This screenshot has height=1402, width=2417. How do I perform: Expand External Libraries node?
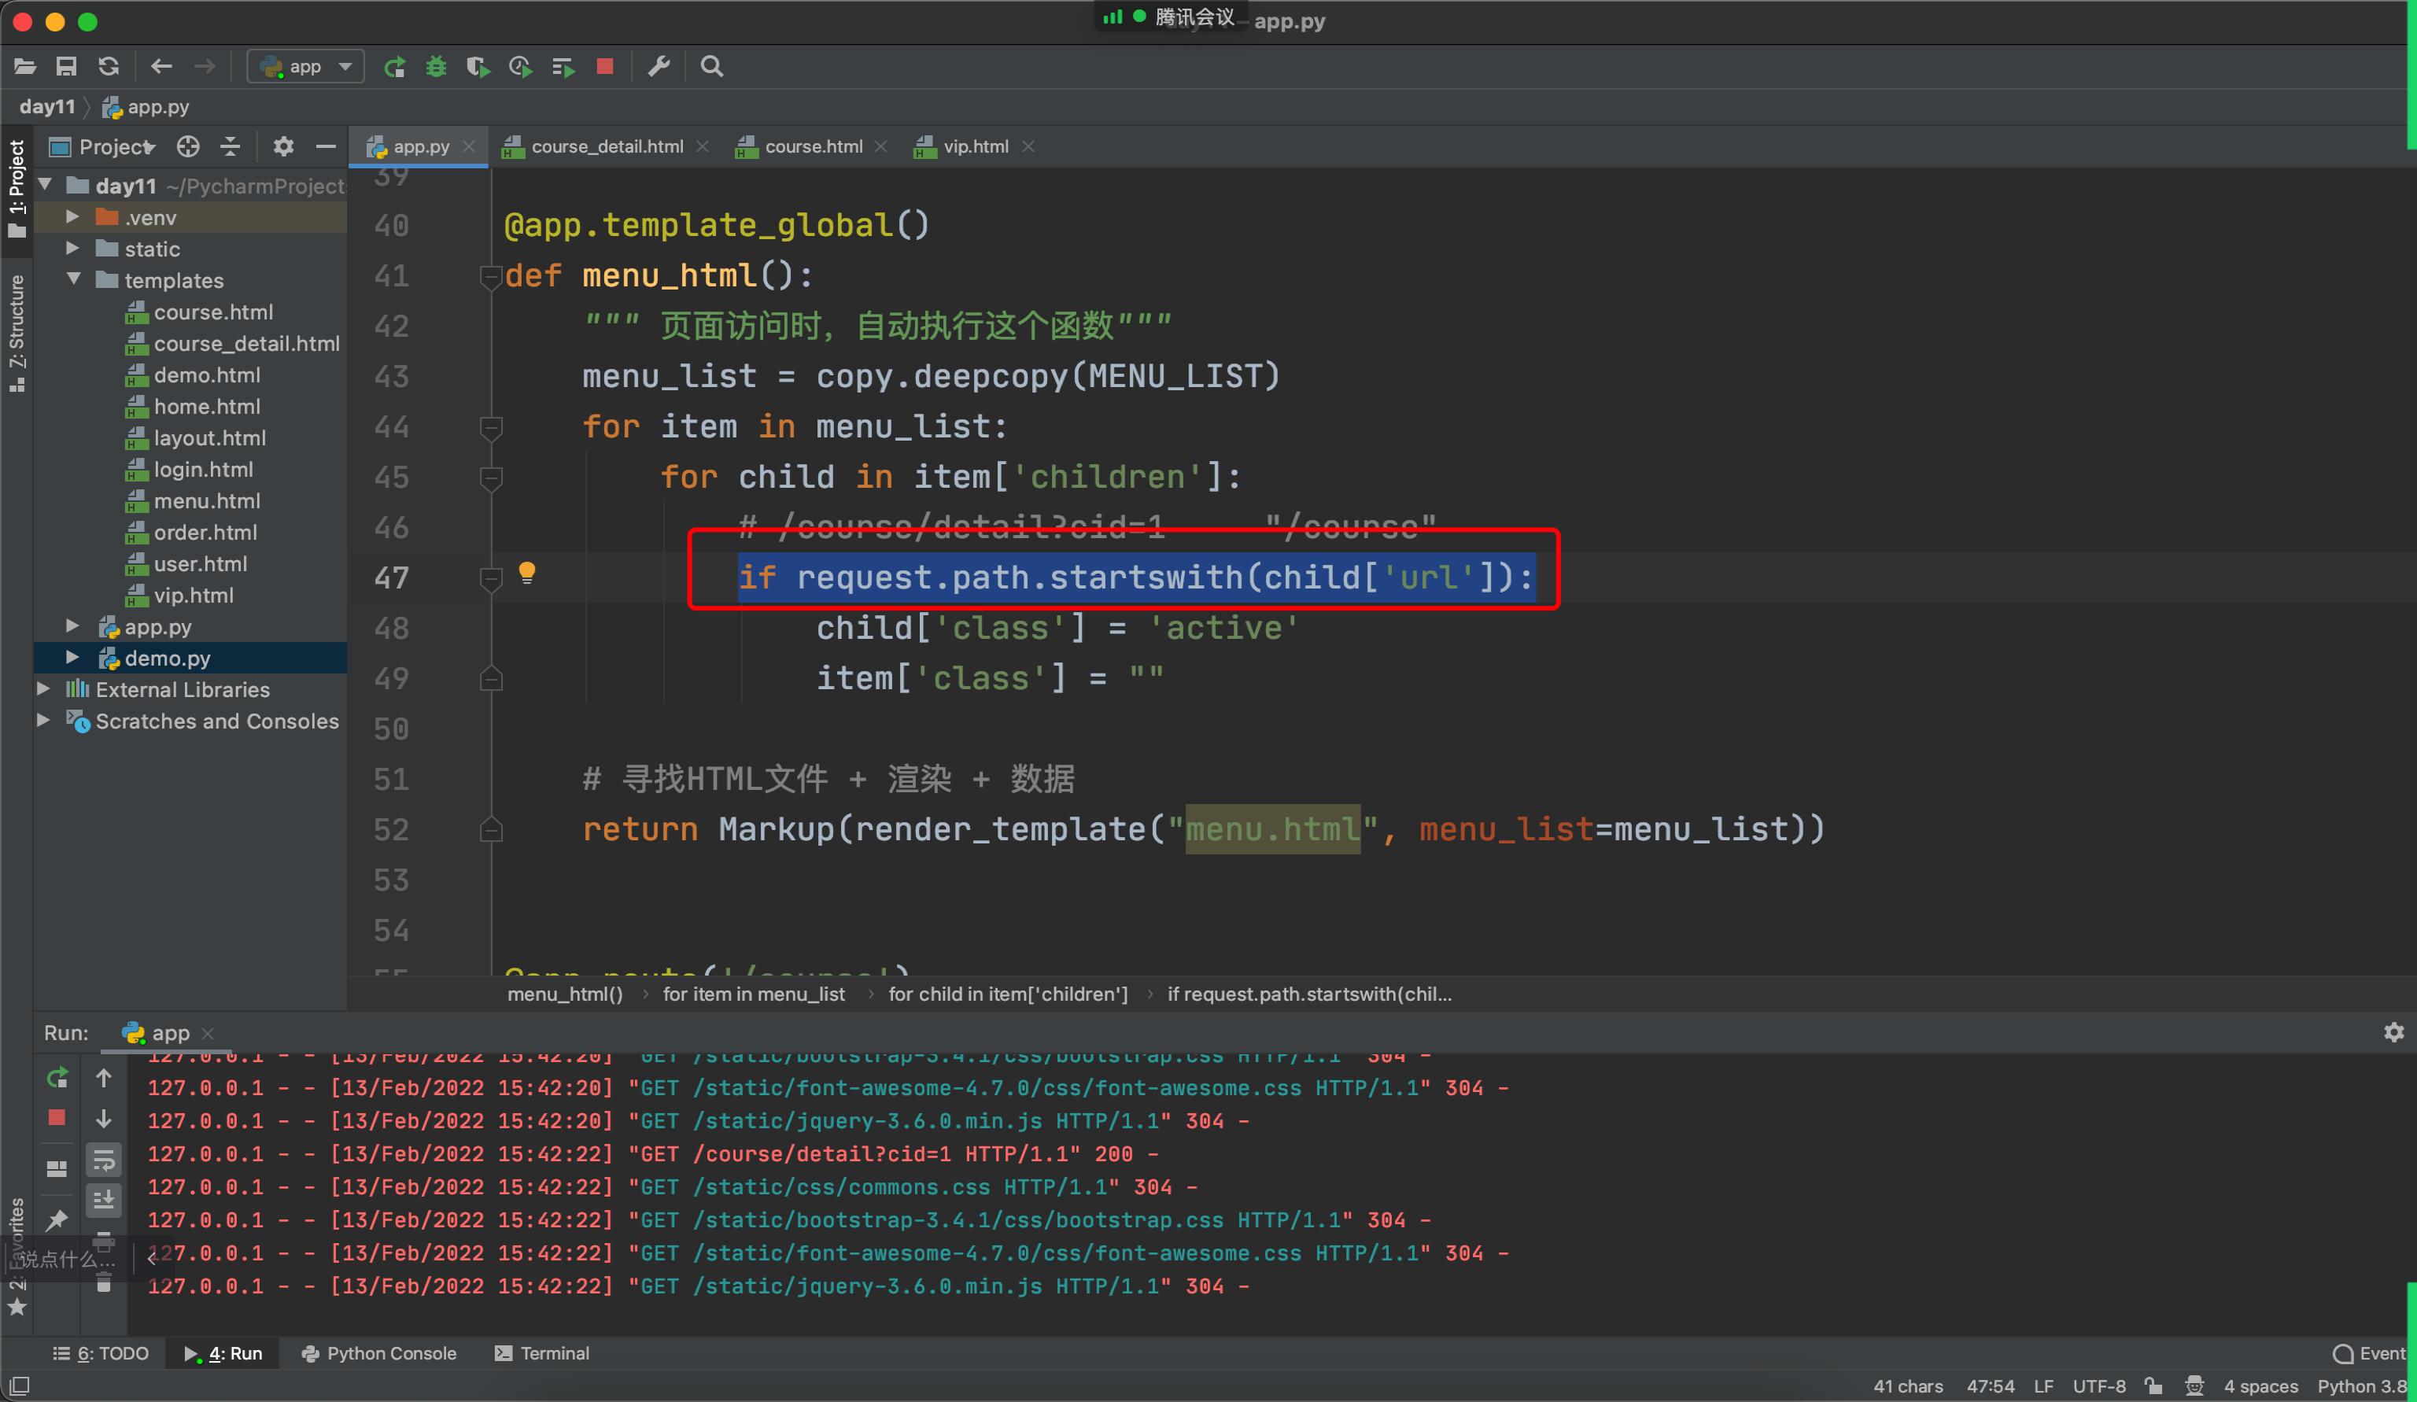pos(43,688)
